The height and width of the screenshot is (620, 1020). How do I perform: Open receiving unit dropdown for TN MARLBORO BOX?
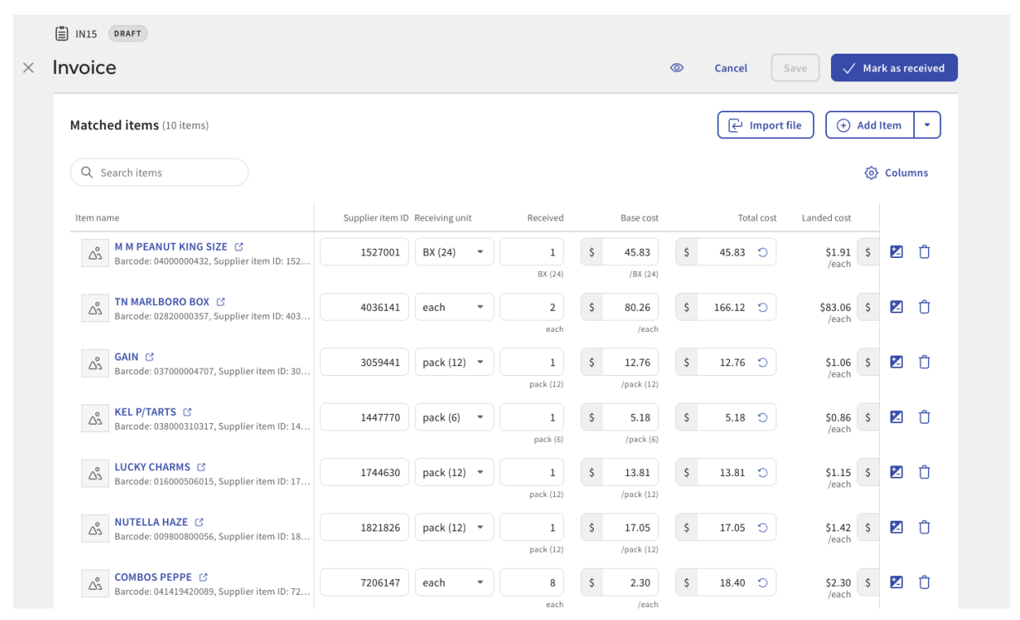point(454,308)
